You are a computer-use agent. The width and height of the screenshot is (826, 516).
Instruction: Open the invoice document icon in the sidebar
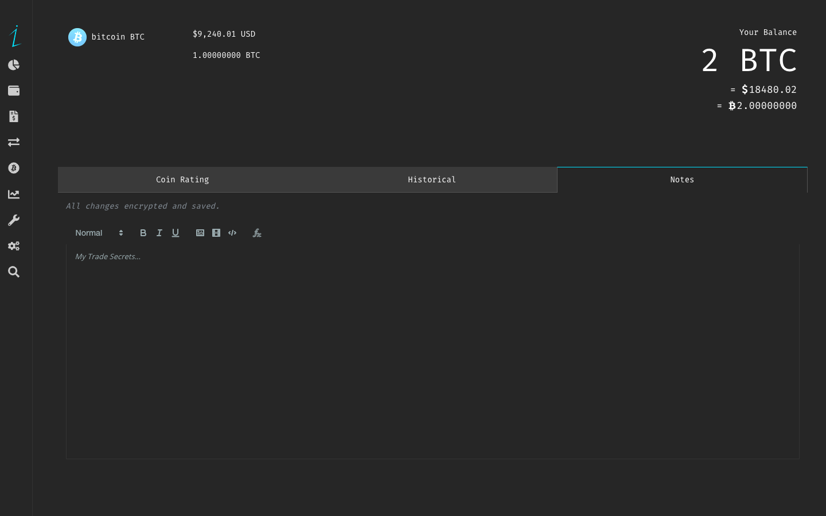coord(14,116)
